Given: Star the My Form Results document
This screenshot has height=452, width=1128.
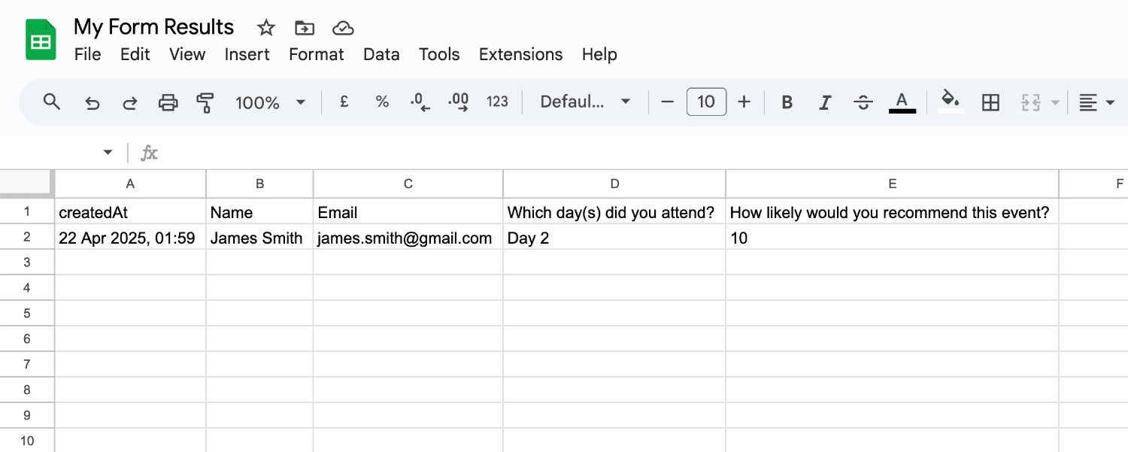Looking at the screenshot, I should 266,29.
